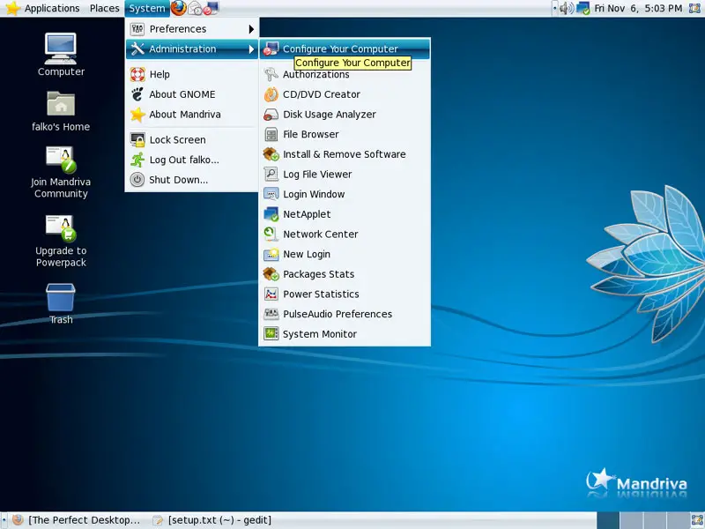Launch System Monitor via its green icon
The height and width of the screenshot is (529, 705).
[271, 334]
